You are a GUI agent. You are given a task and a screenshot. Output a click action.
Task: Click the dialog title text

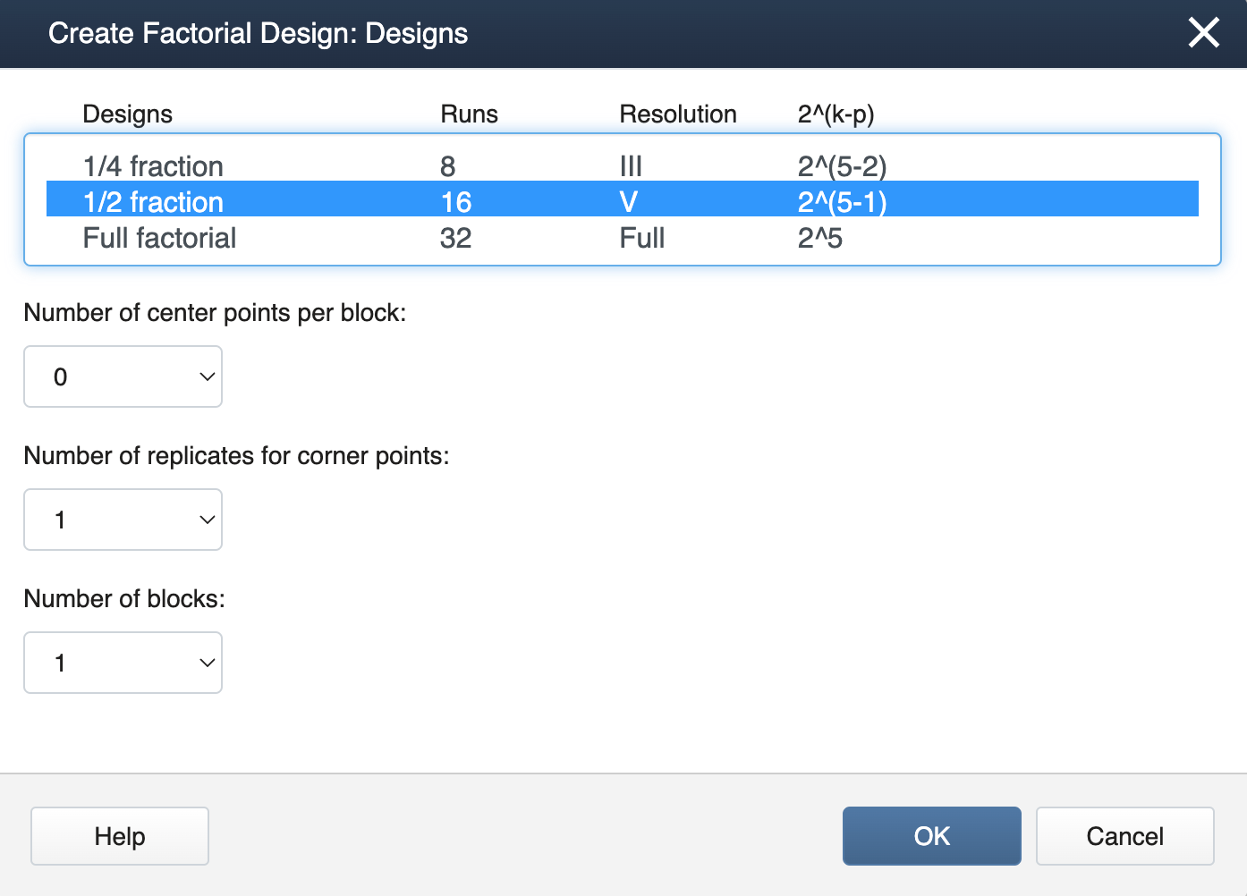click(x=258, y=33)
